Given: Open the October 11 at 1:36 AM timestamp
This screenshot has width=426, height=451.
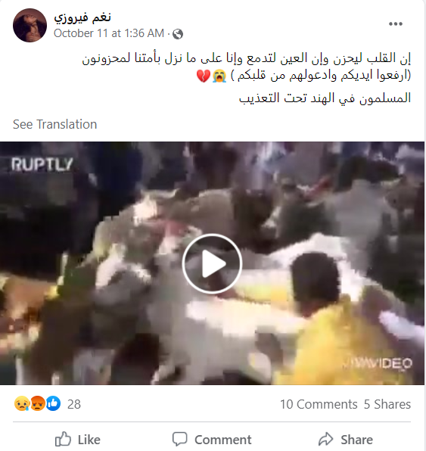Looking at the screenshot, I should tap(109, 33).
